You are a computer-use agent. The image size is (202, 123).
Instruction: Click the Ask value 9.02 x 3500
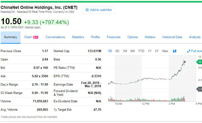[x=40, y=76]
